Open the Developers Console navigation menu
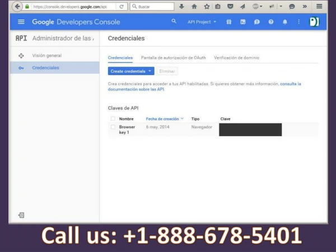 pyautogui.click(x=21, y=22)
